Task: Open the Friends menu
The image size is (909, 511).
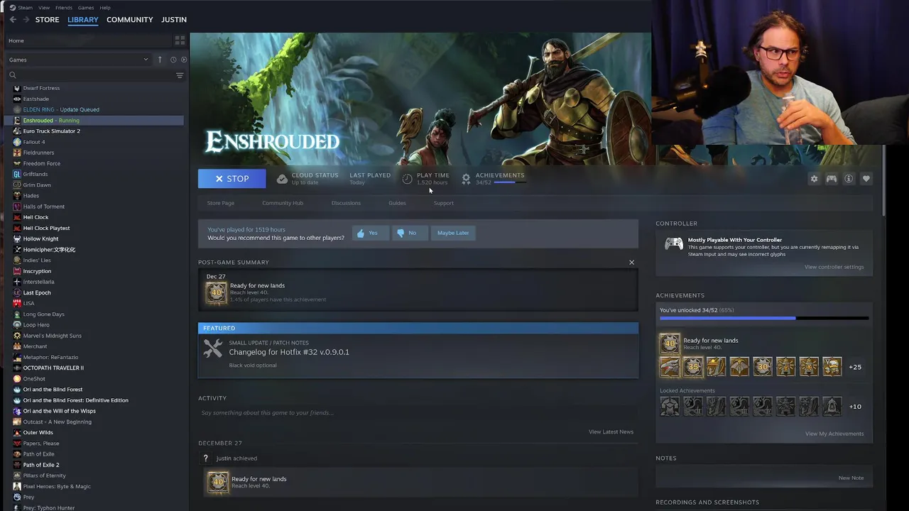Action: tap(64, 7)
